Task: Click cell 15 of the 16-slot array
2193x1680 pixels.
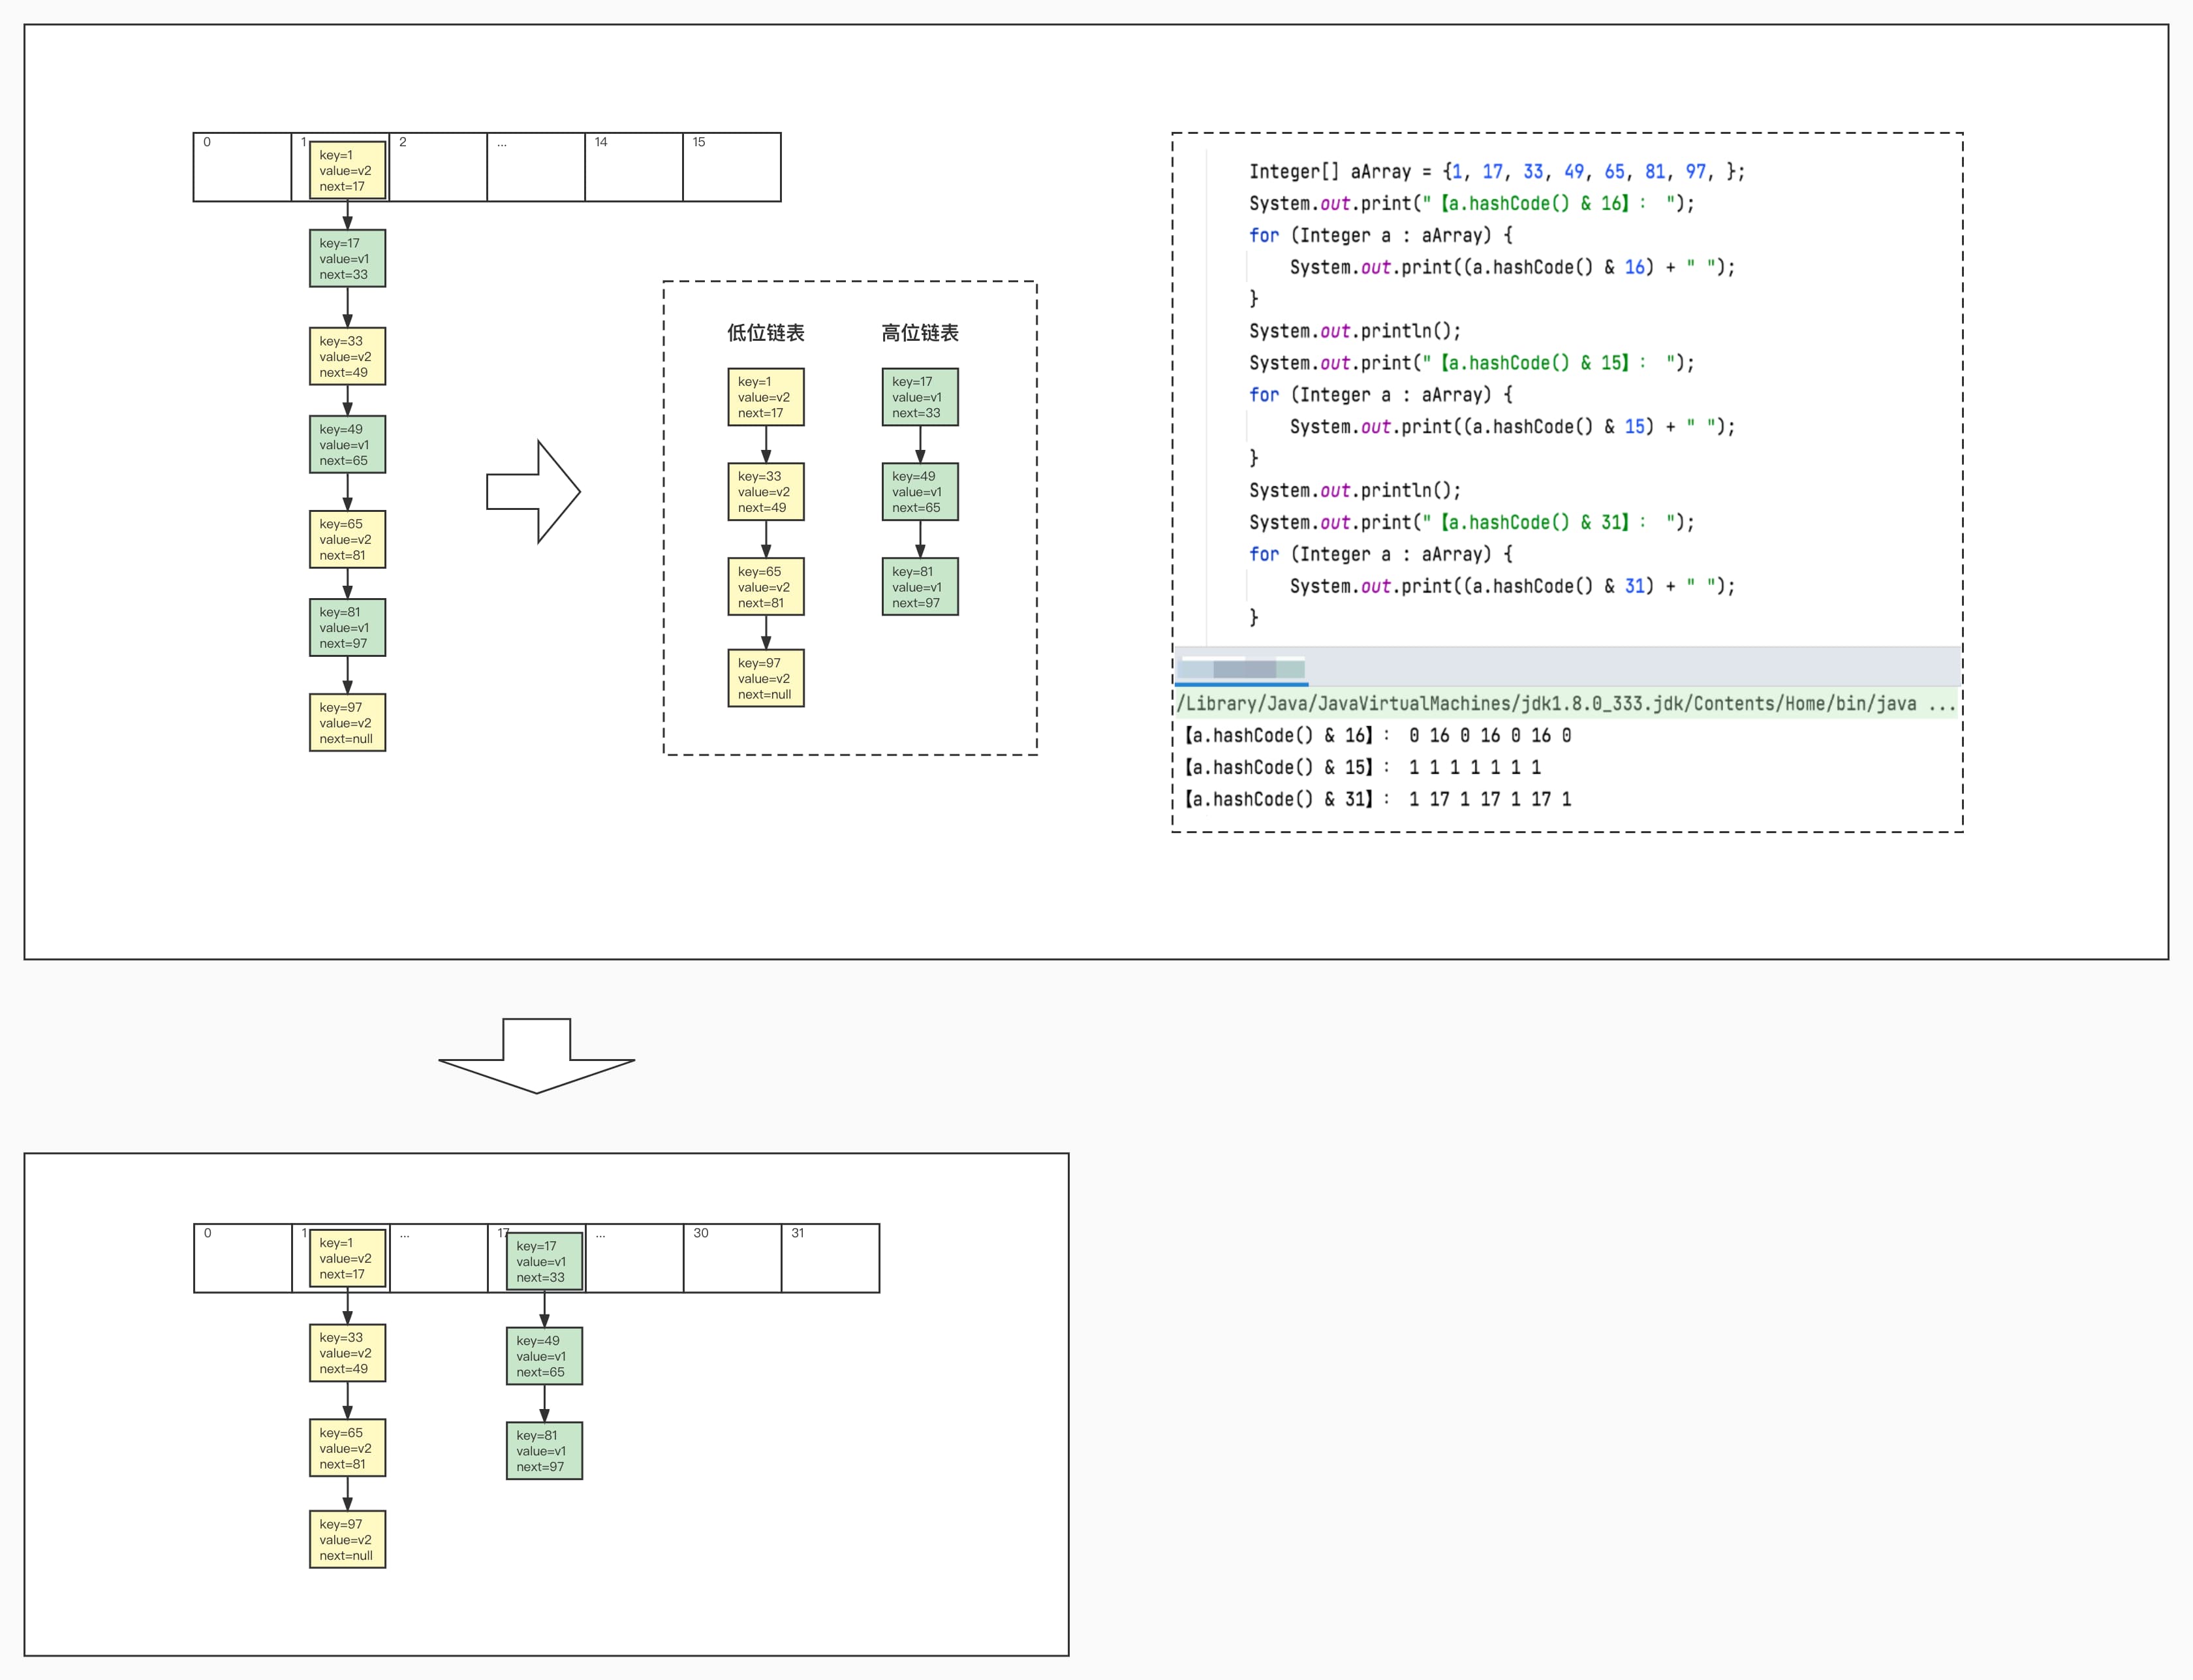Action: pos(732,167)
